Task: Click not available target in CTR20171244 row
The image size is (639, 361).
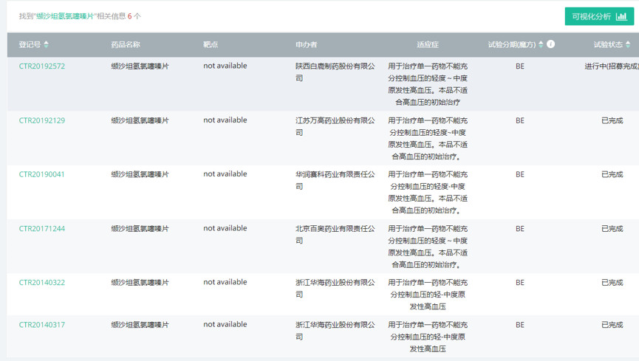Action: point(225,228)
